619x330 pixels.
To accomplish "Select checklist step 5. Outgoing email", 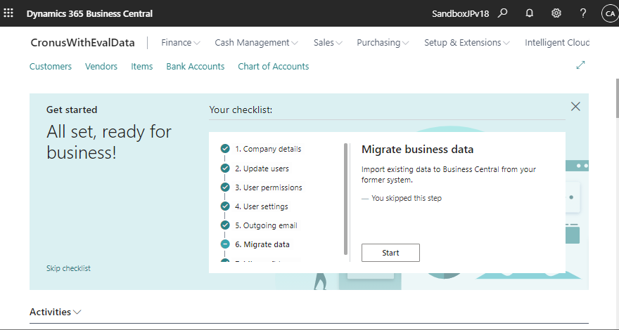I will (266, 225).
